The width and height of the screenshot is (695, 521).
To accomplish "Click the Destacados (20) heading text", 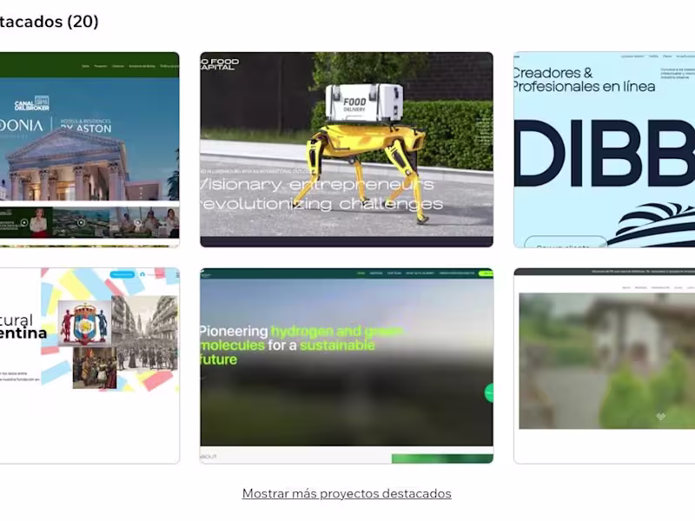I will click(49, 21).
